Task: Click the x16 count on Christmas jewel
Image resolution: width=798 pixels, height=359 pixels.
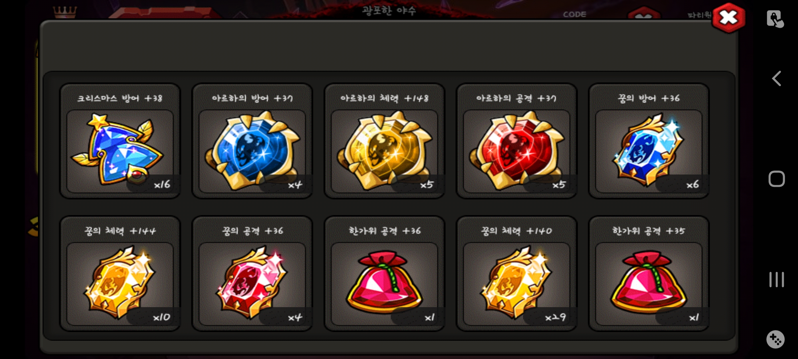Action: (162, 184)
